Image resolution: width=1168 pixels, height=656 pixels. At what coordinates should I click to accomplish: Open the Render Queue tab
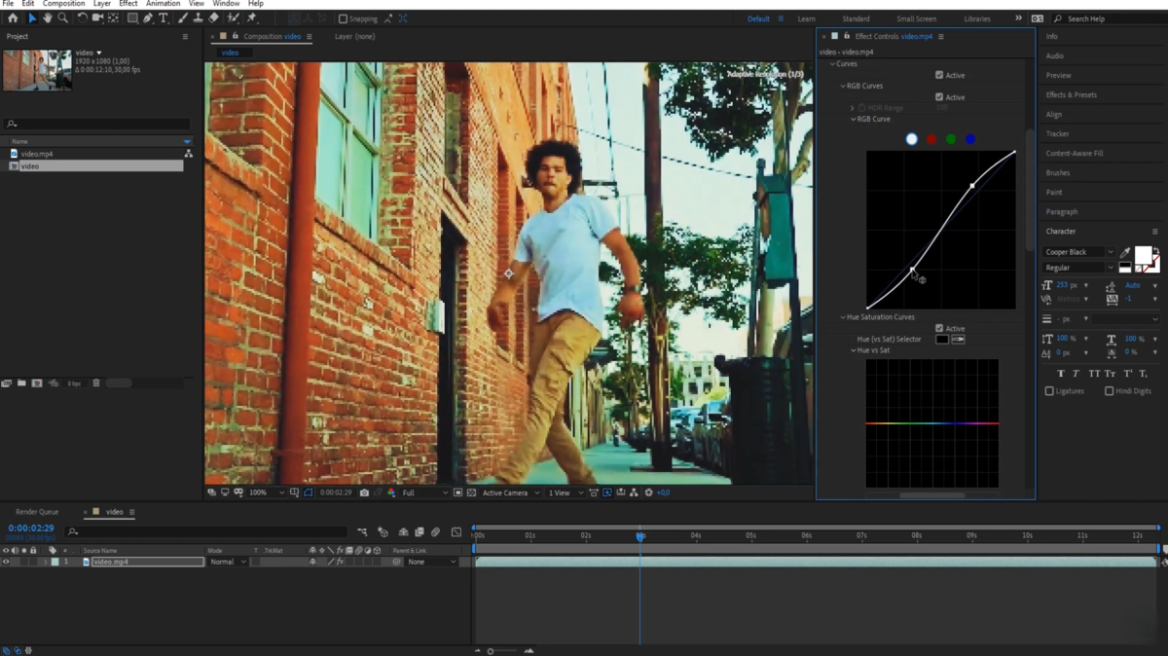tap(35, 512)
